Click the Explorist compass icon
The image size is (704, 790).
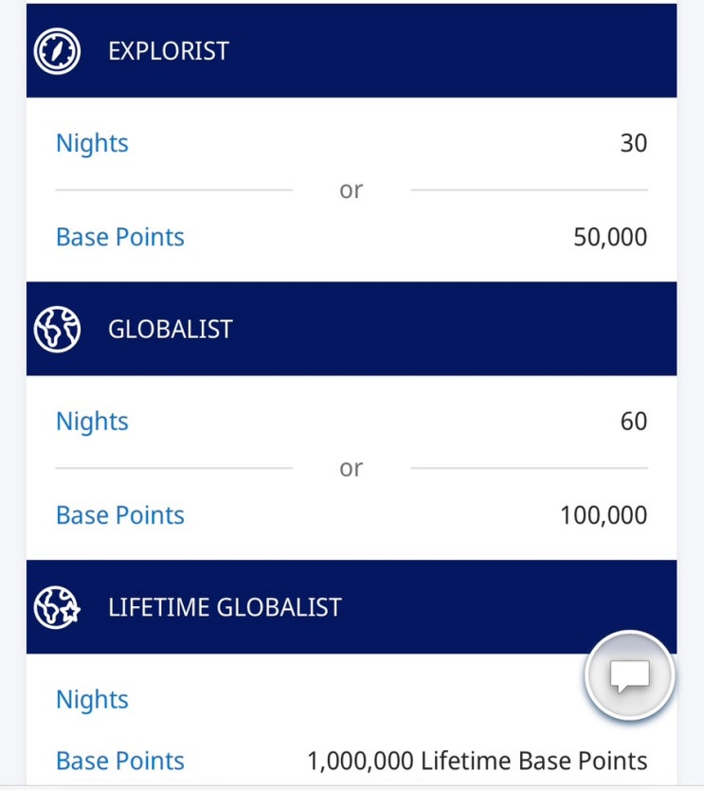[x=57, y=51]
